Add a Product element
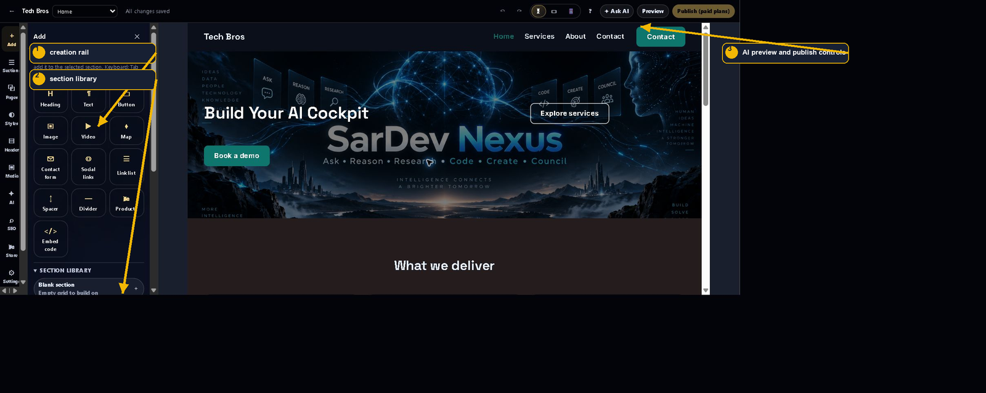The image size is (986, 393). [x=126, y=203]
